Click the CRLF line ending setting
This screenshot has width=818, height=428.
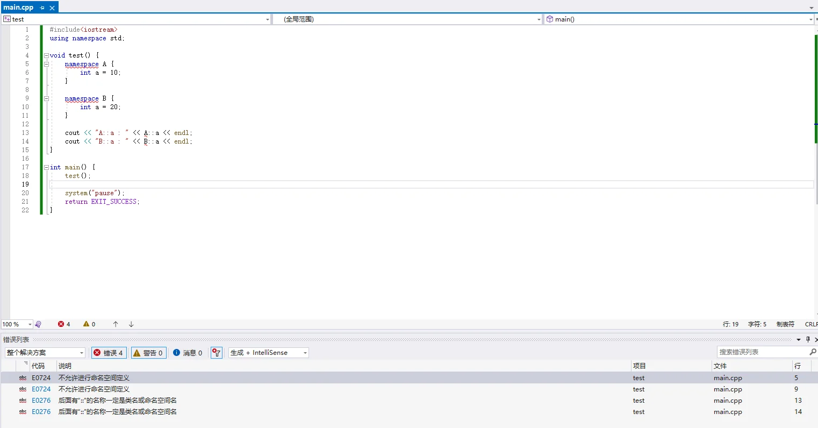(811, 324)
